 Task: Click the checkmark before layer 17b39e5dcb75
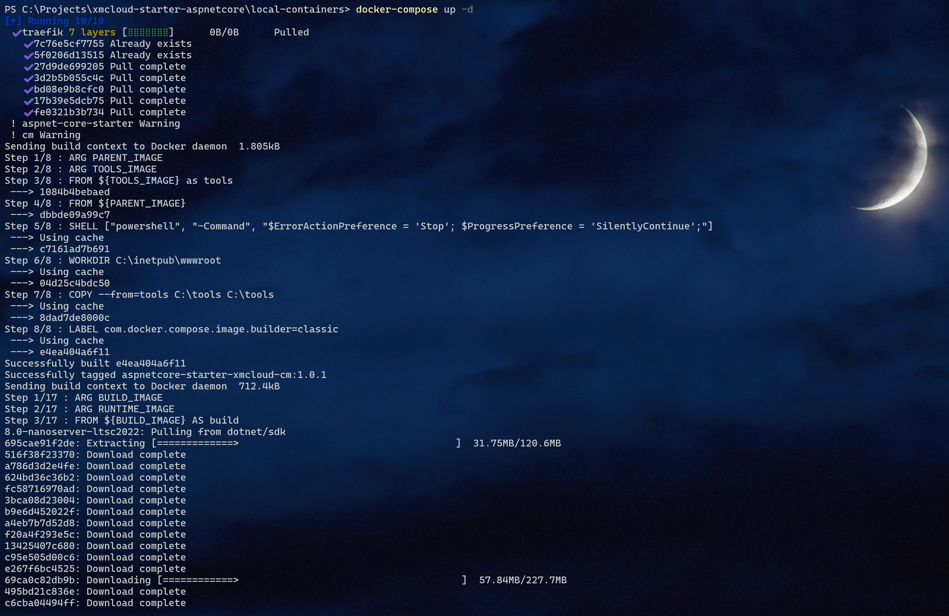(x=28, y=101)
